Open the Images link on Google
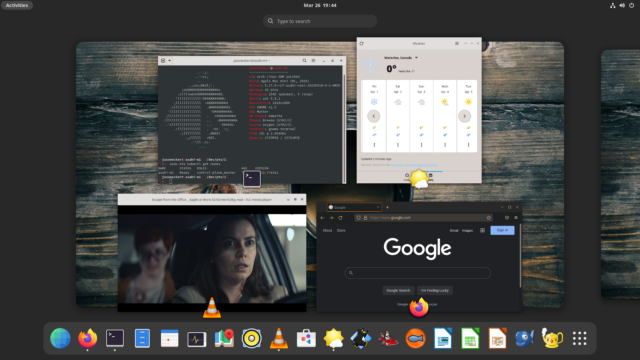Image resolution: width=640 pixels, height=360 pixels. (467, 231)
